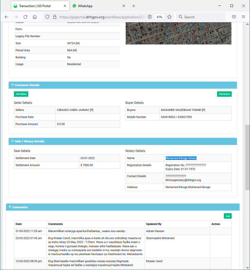Click comment date 13-05-2022 08:39 pm
250x270 pixels.
[29, 261]
